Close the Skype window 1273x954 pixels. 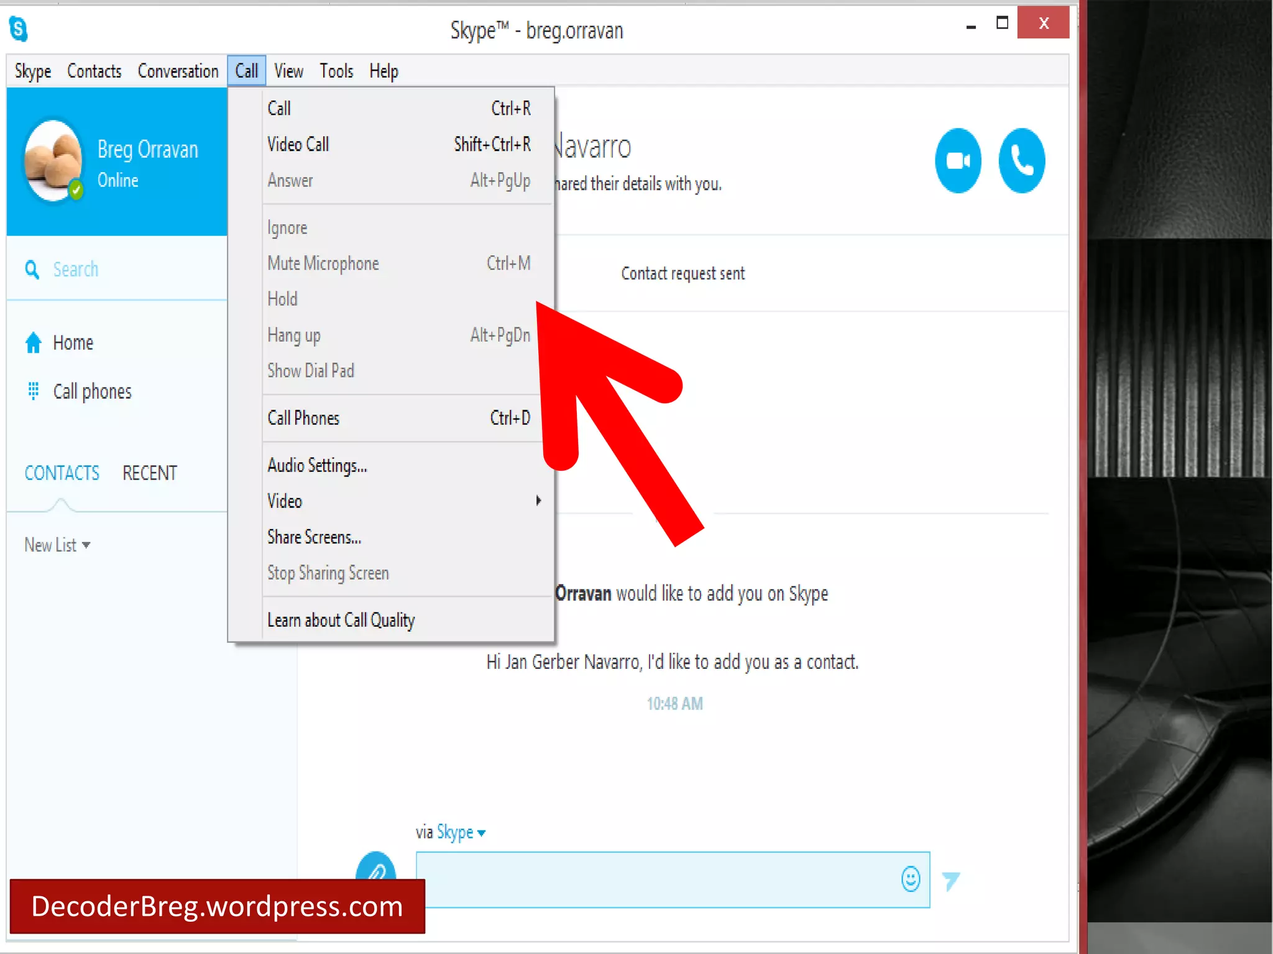(1043, 23)
